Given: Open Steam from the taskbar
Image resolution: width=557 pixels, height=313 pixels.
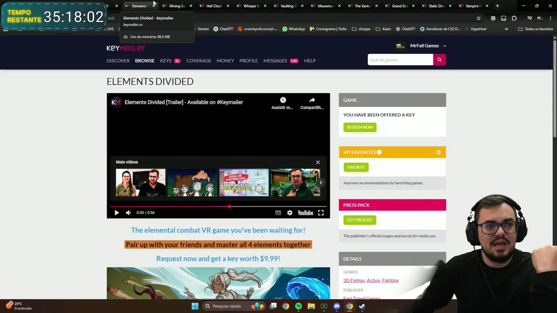Looking at the screenshot, I should pyautogui.click(x=362, y=306).
